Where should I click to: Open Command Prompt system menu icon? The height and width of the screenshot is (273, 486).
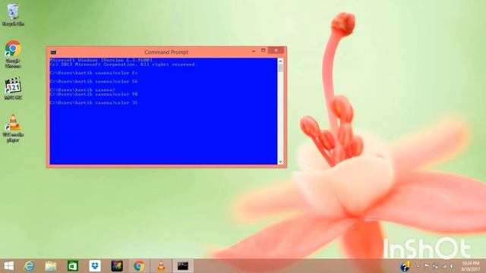click(53, 52)
